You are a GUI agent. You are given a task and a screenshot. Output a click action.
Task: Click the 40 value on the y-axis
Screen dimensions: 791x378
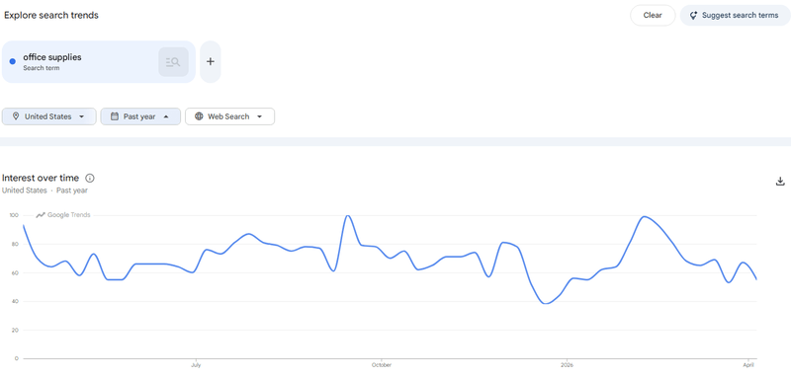15,301
